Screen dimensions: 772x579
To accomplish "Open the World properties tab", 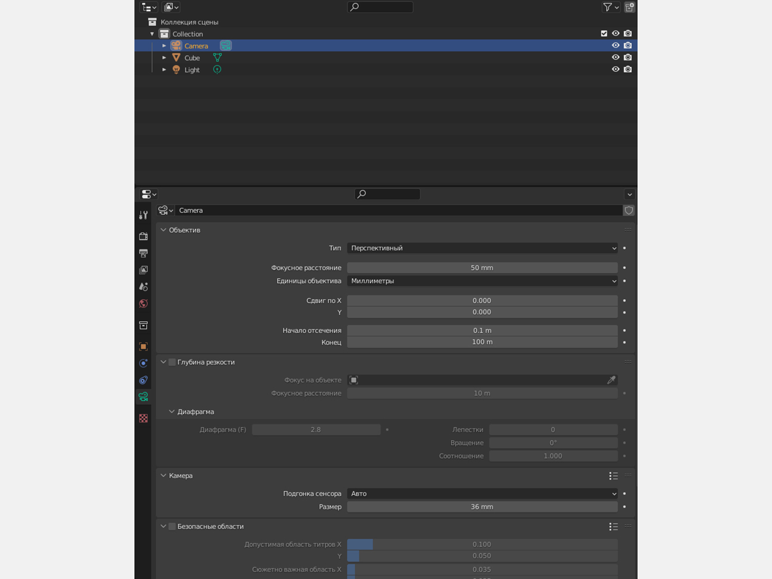I will [x=143, y=304].
